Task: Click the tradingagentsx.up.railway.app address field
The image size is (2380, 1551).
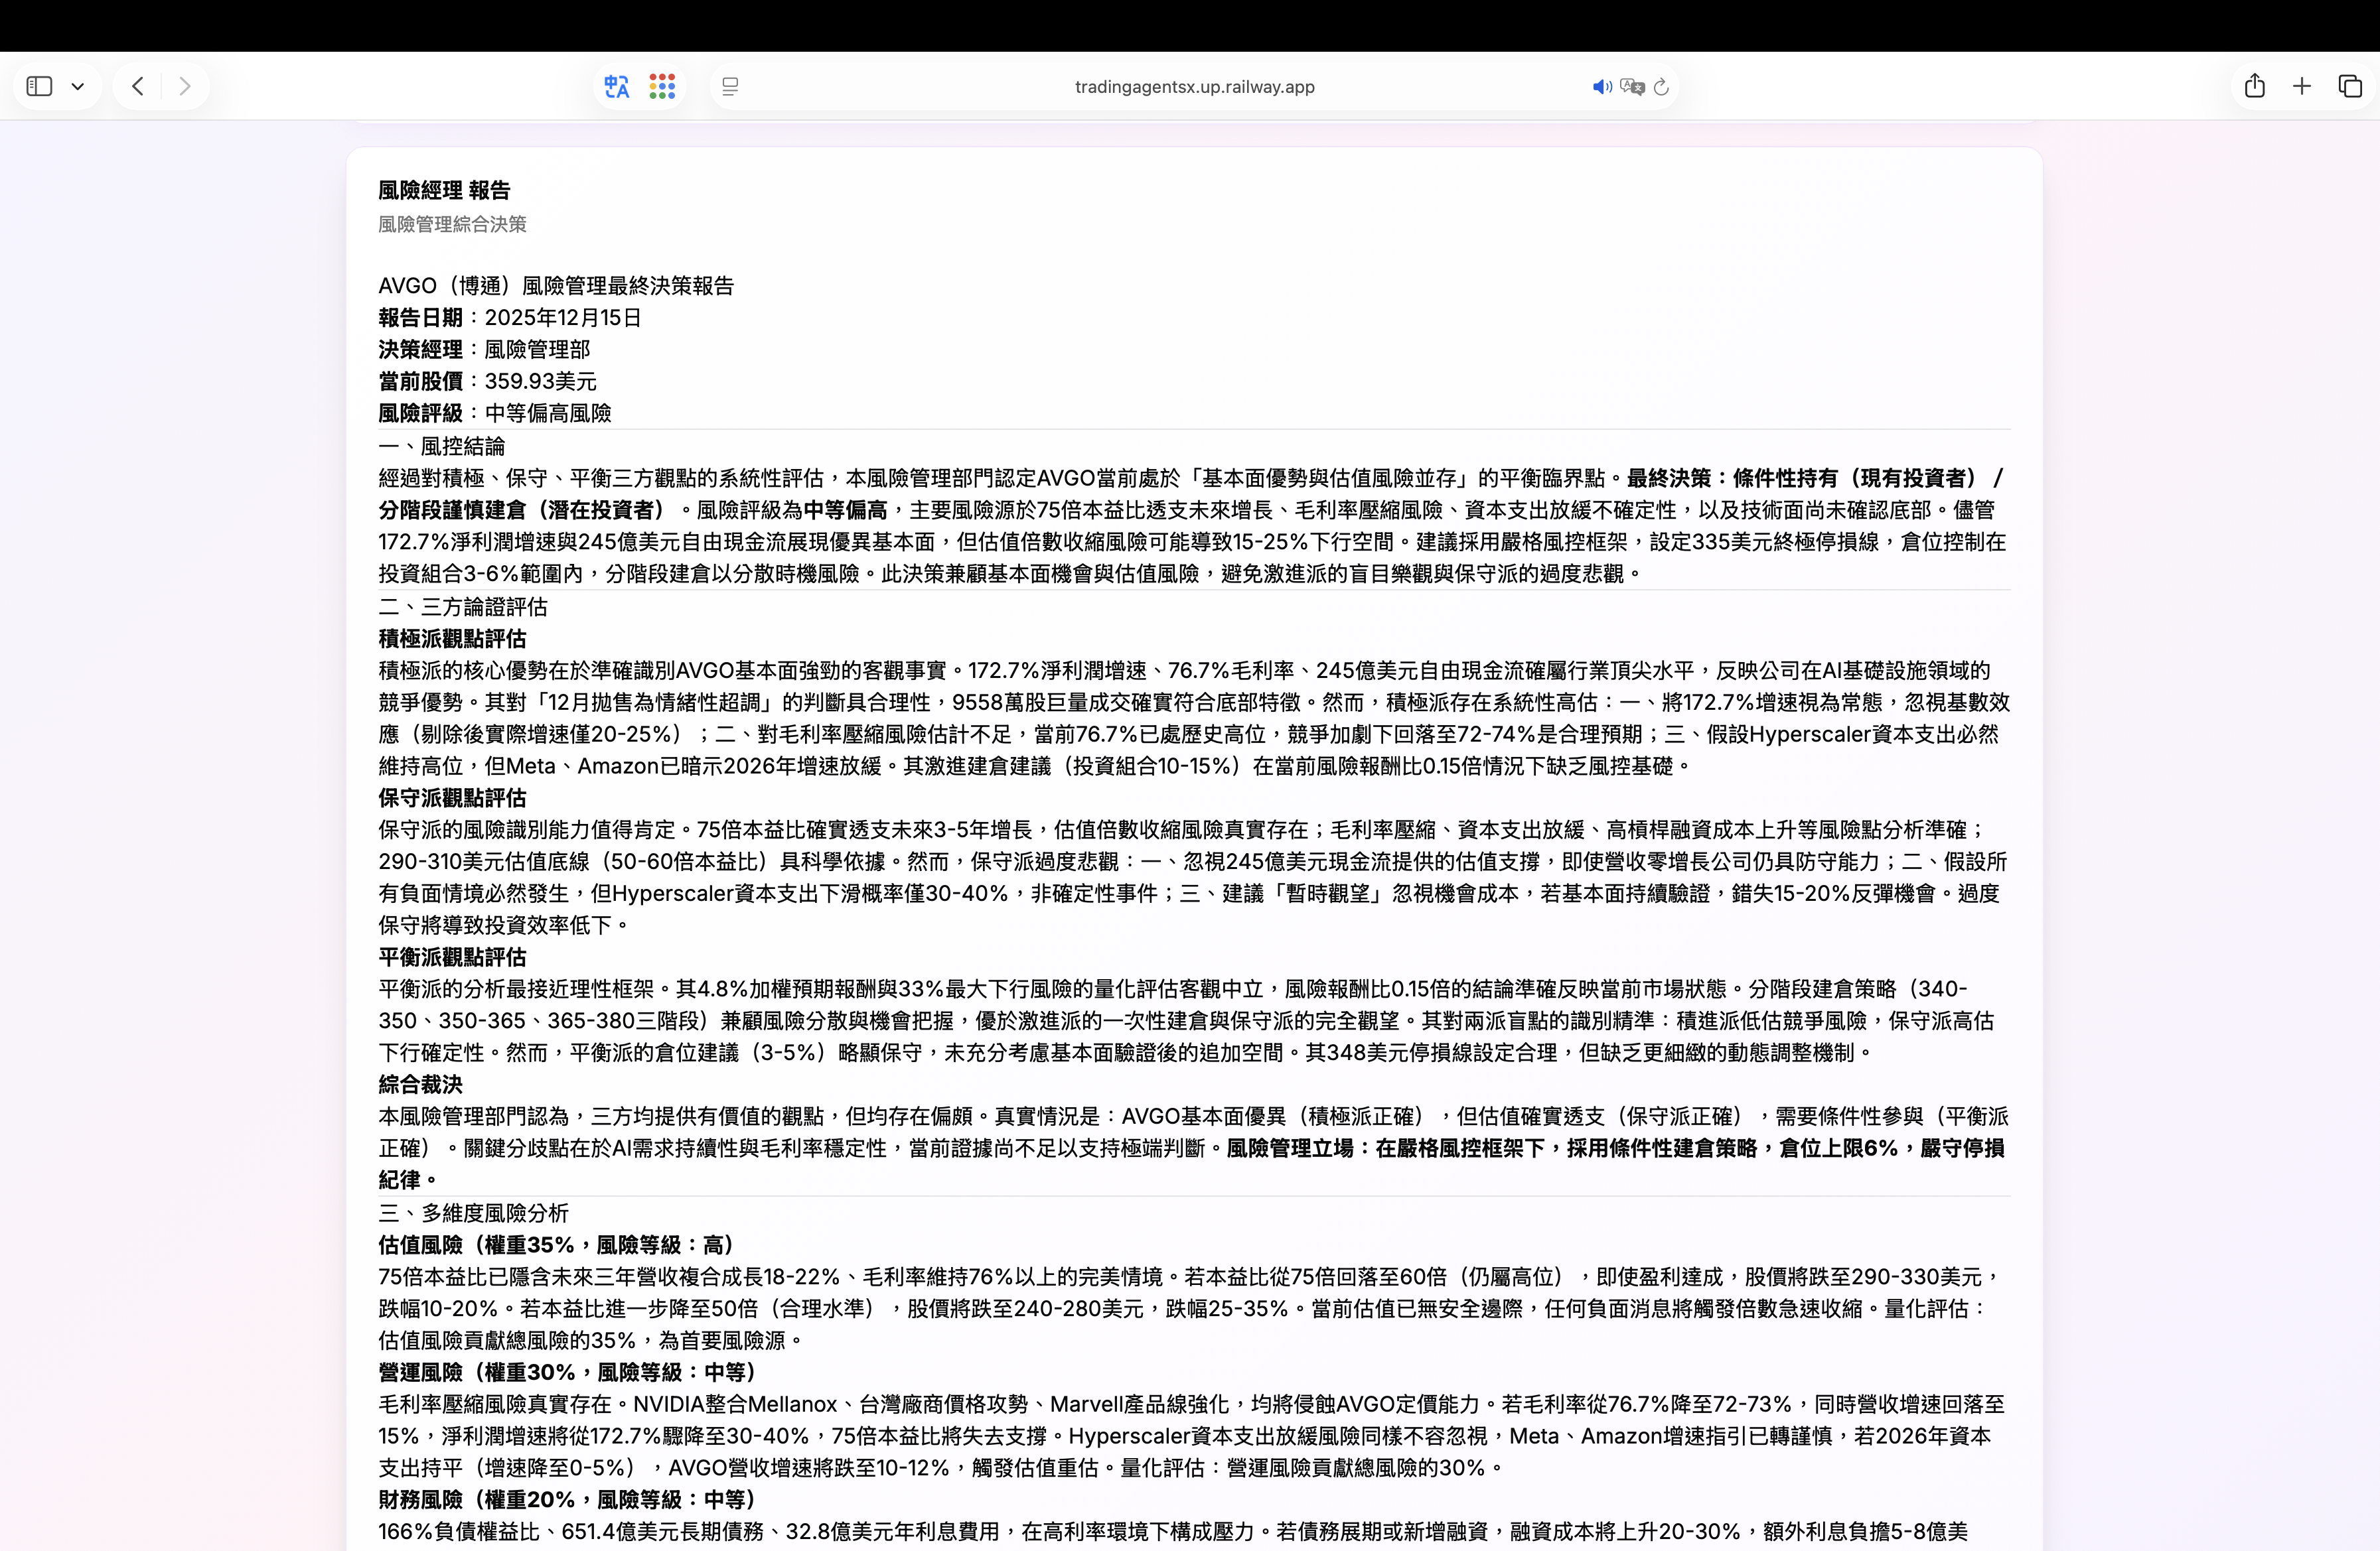Action: [1194, 87]
